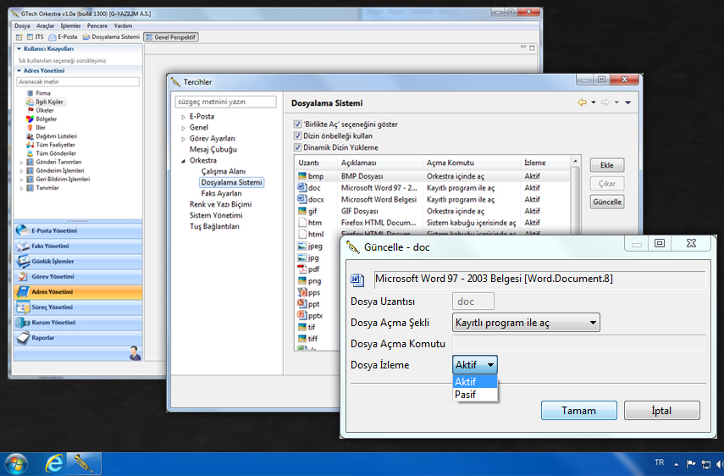Expand the Görev Ayarları tree node
The image size is (724, 476).
tap(183, 138)
